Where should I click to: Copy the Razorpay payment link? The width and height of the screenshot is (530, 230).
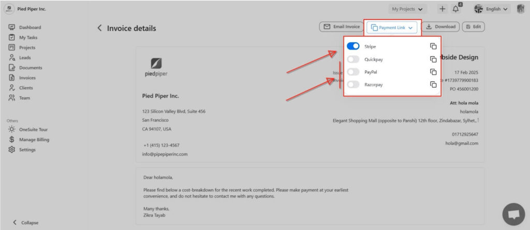tap(433, 84)
